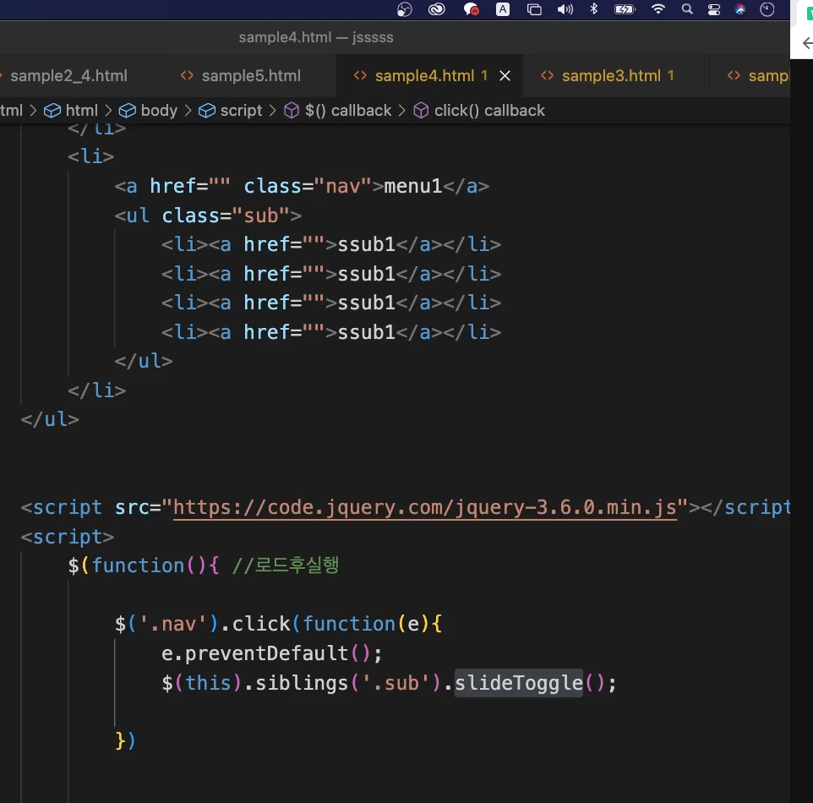This screenshot has height=803, width=813.
Task: Close the sample4.html tab
Action: coord(505,76)
